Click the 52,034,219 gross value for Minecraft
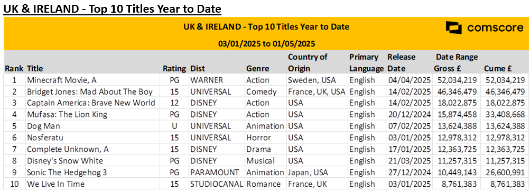The height and width of the screenshot is (191, 530). coord(457,80)
